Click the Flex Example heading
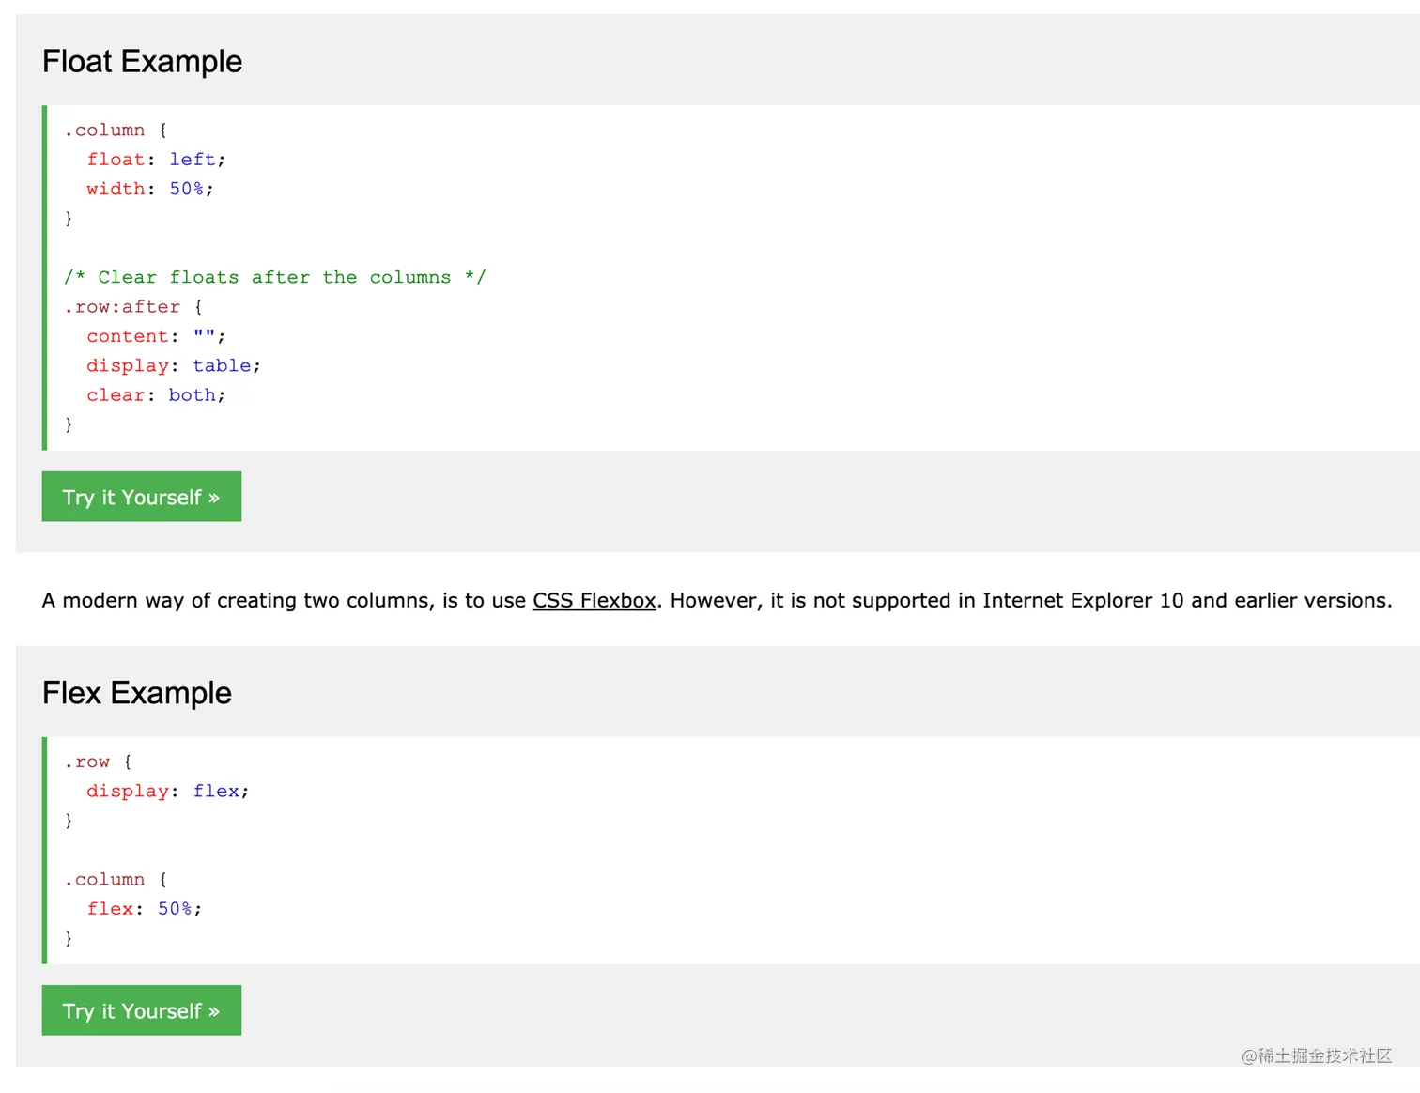 click(137, 693)
